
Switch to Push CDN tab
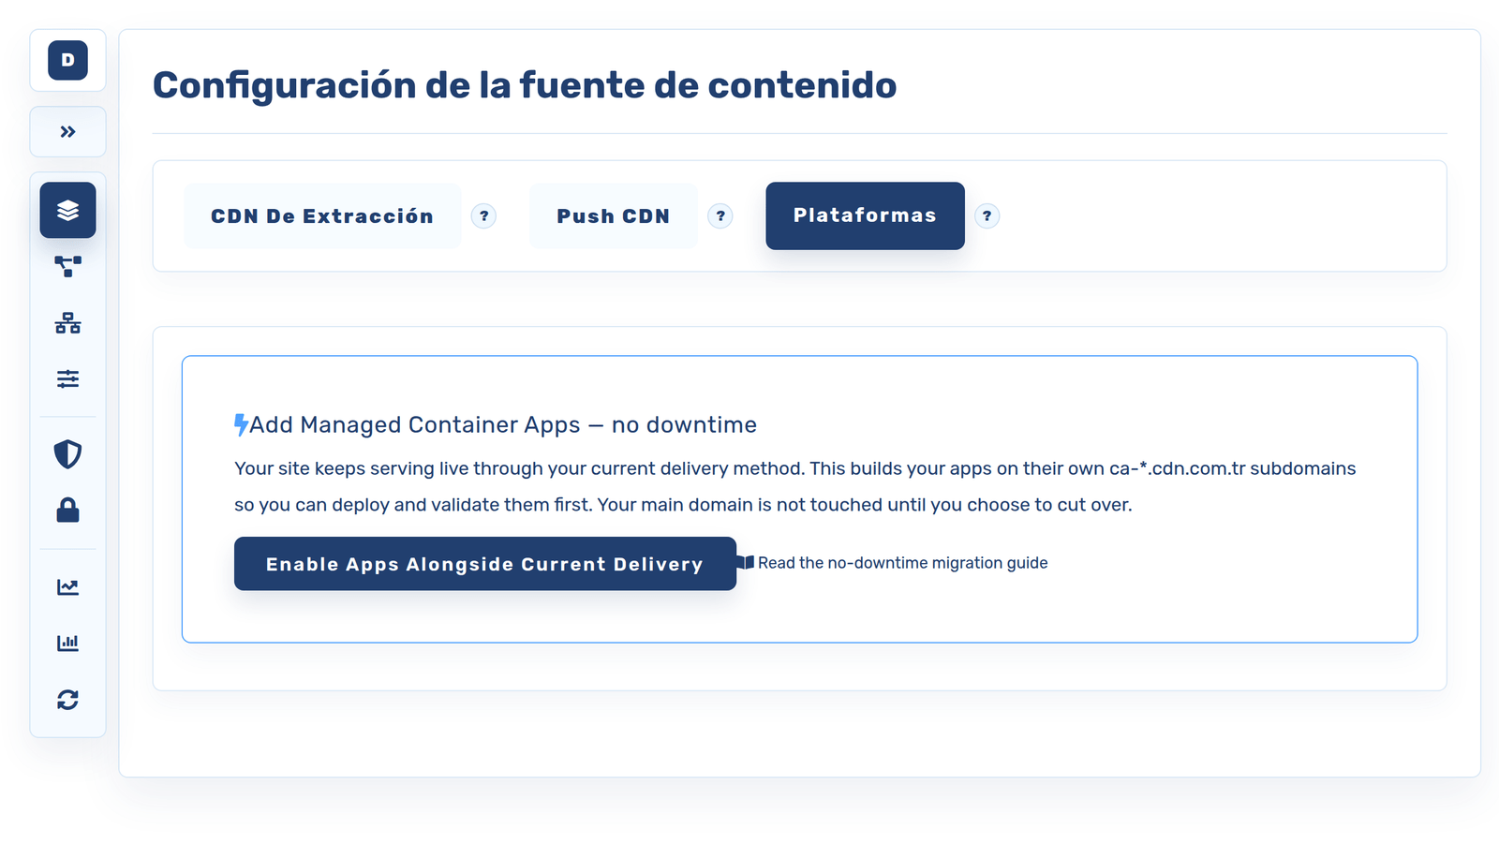tap(614, 216)
